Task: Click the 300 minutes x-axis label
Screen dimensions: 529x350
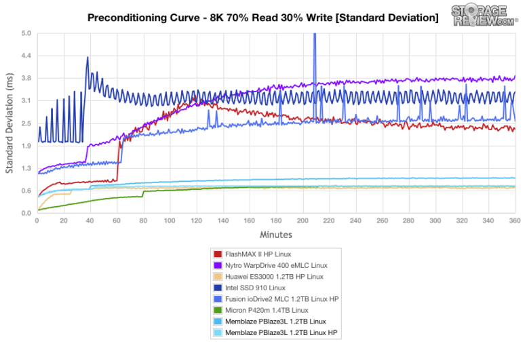Action: tap(435, 220)
